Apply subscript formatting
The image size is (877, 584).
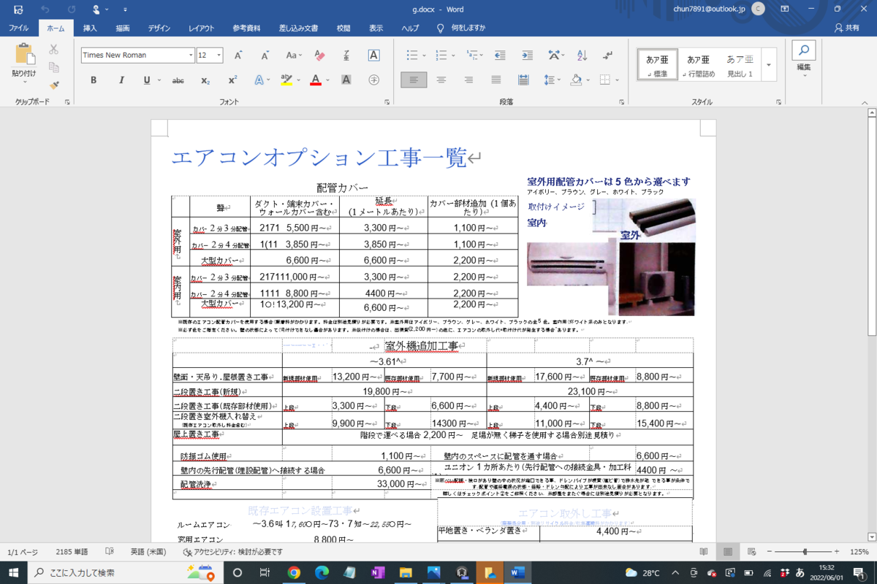click(x=205, y=80)
